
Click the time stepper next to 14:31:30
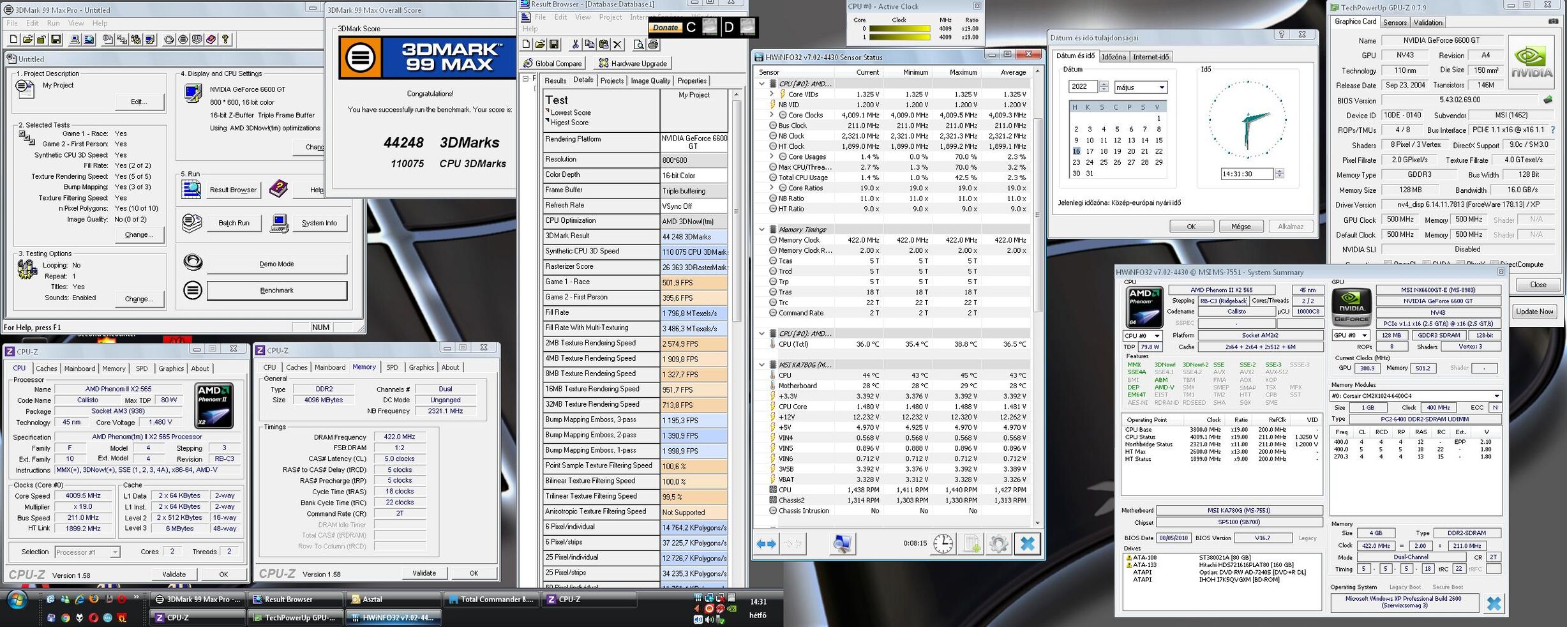tap(1278, 174)
